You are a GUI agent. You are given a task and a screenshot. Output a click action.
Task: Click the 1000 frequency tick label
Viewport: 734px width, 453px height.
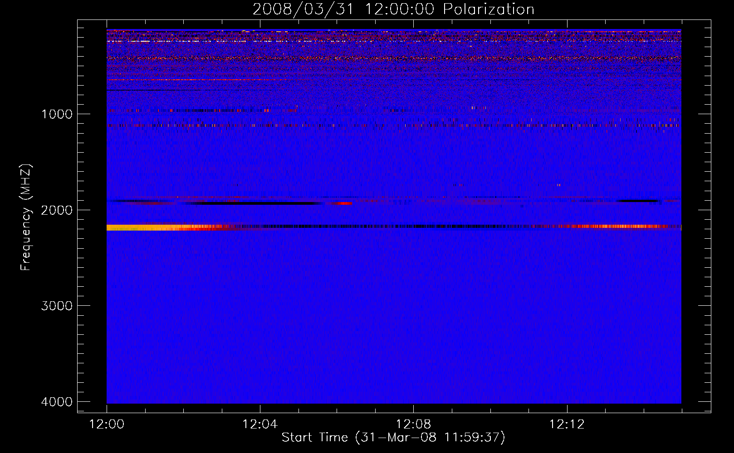click(x=57, y=114)
